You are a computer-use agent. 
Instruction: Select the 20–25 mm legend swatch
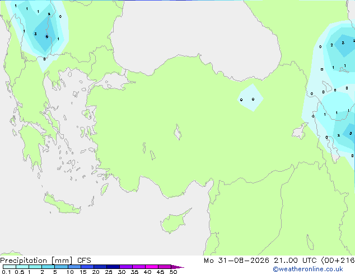click(100, 267)
